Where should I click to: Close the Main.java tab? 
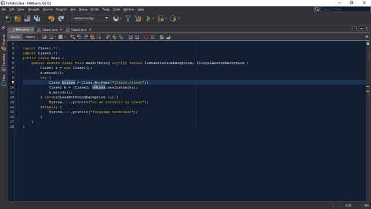click(x=32, y=30)
